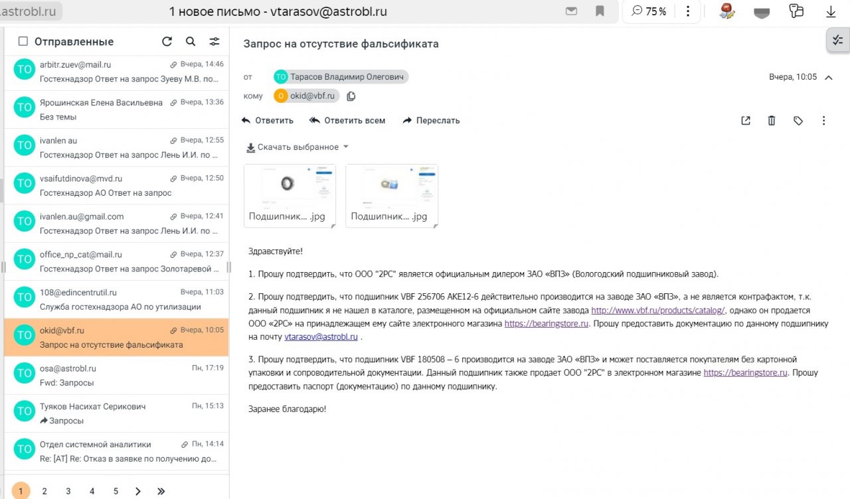Collapse email header details chevron
This screenshot has height=499, width=850.
828,77
